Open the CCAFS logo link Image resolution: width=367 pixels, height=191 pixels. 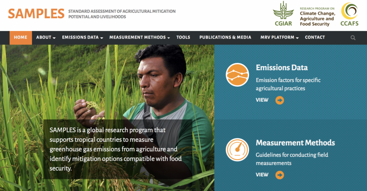click(349, 14)
